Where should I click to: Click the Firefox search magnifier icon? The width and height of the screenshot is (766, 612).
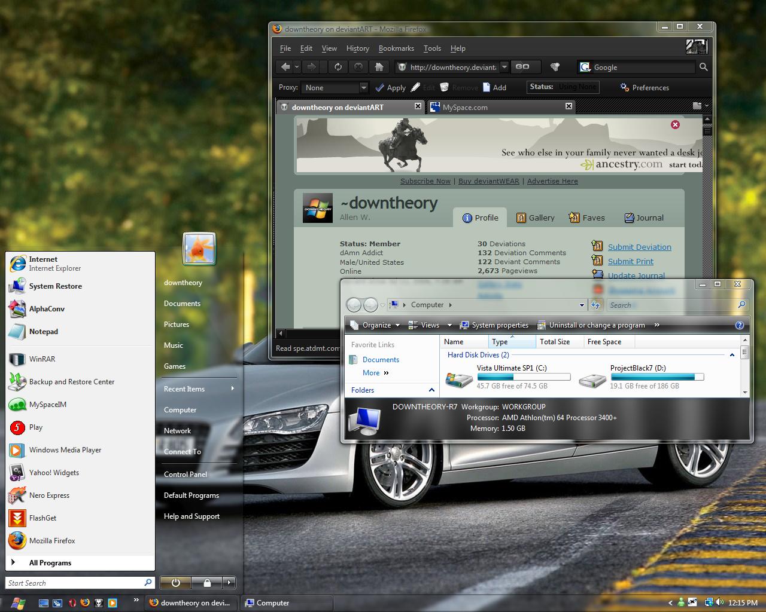(x=704, y=67)
